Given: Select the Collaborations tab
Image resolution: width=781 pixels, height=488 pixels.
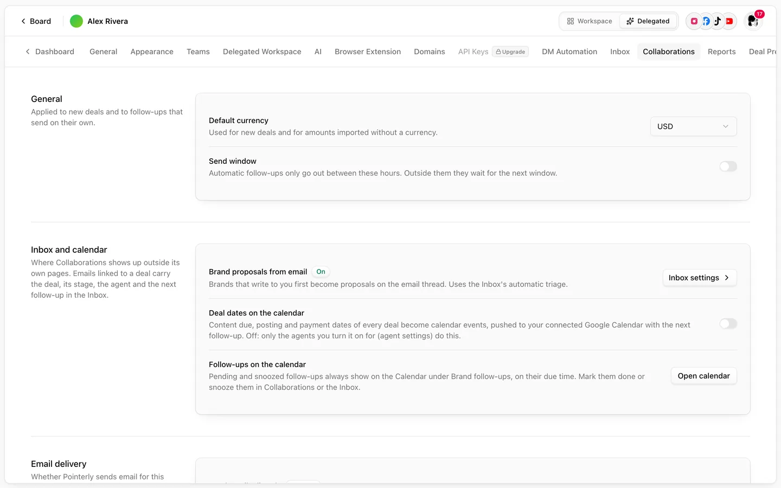Looking at the screenshot, I should coord(669,52).
